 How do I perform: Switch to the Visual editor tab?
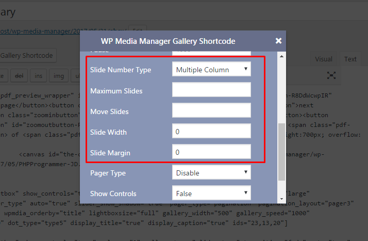[x=324, y=59]
